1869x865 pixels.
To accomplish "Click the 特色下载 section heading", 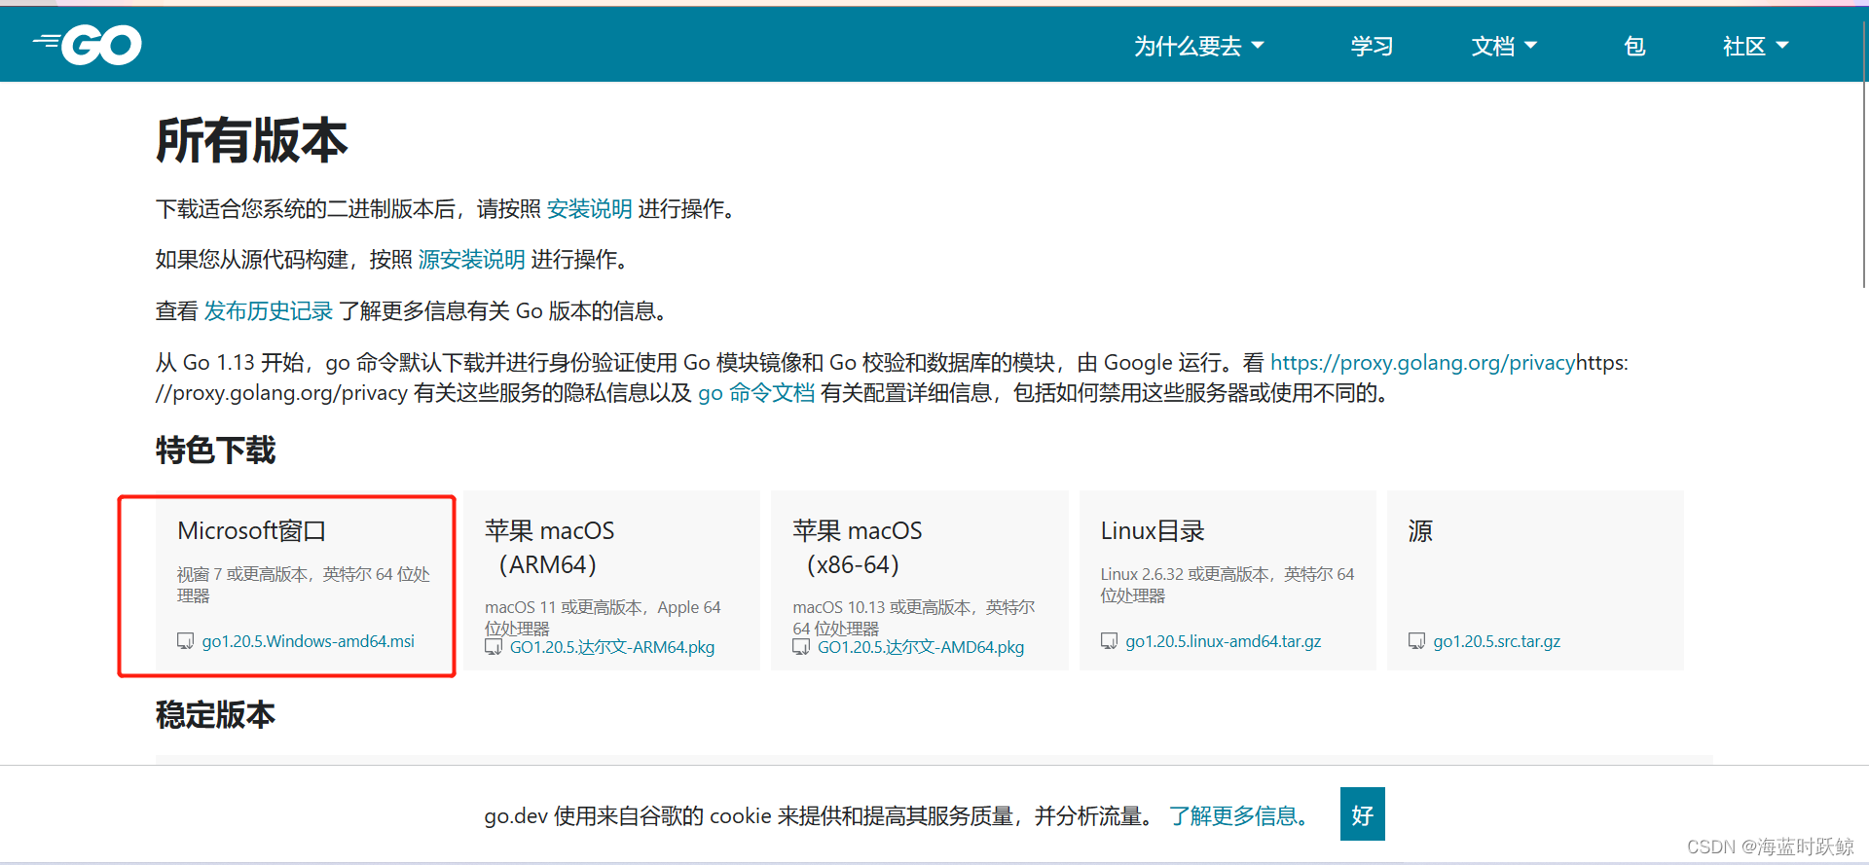I will (x=215, y=451).
